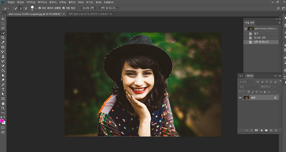Image resolution: width=286 pixels, height=152 pixels.
Task: Open the brush size picker dropdown
Action: pos(36,8)
